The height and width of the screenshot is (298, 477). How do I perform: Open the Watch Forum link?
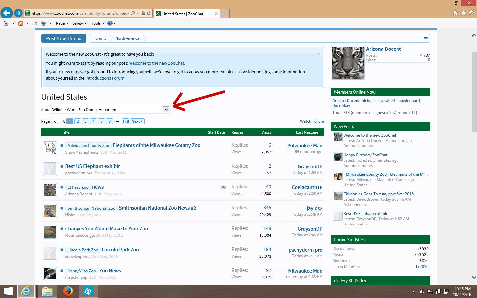[312, 121]
